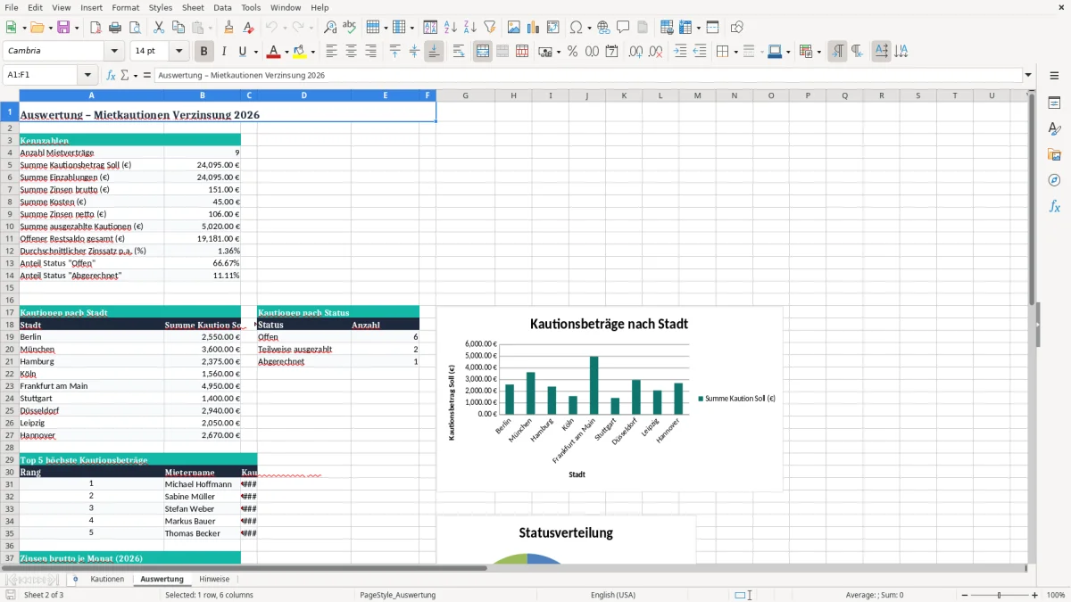Toggle Bold formatting
The width and height of the screenshot is (1071, 602).
pos(204,52)
